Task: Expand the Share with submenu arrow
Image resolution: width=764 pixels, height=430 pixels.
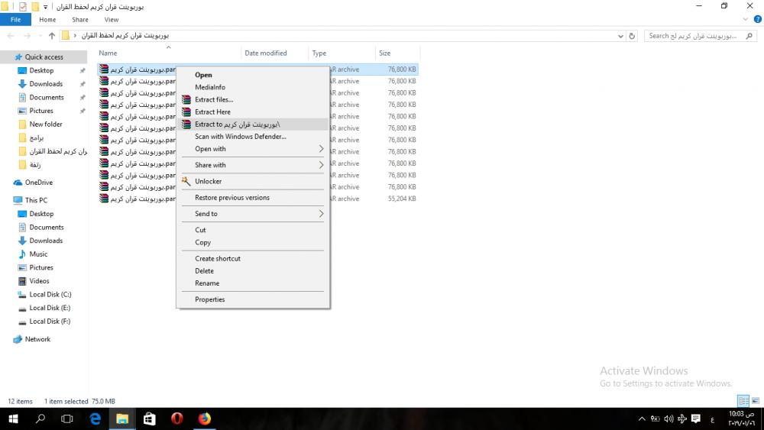Action: point(321,165)
